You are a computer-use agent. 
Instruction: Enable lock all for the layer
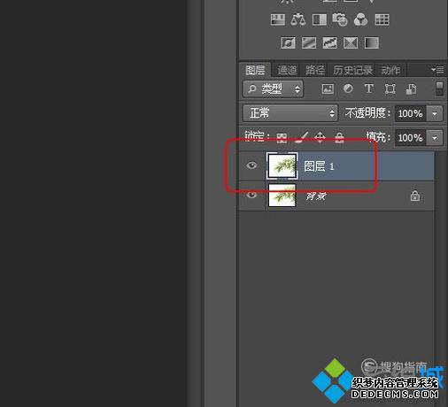[339, 137]
